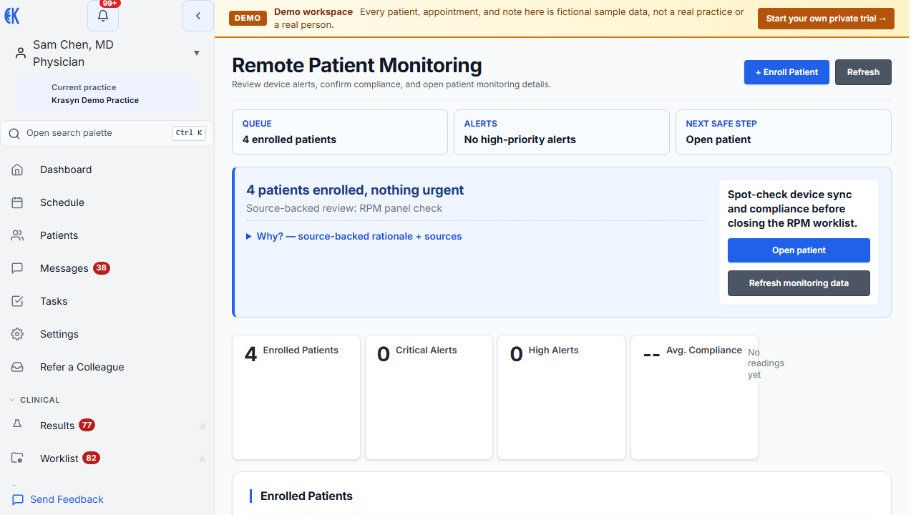Click Refresh monitoring data button

coord(799,283)
